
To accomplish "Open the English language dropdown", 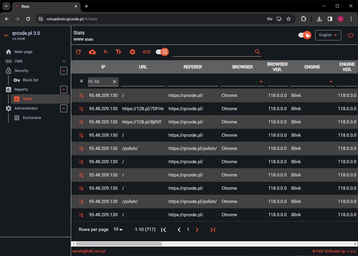I will (x=328, y=35).
